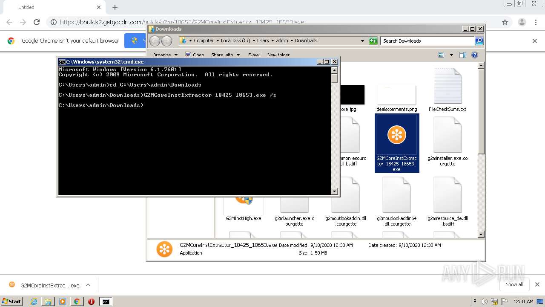The height and width of the screenshot is (307, 545).
Task: Click Show all downloads button
Action: (x=514, y=284)
